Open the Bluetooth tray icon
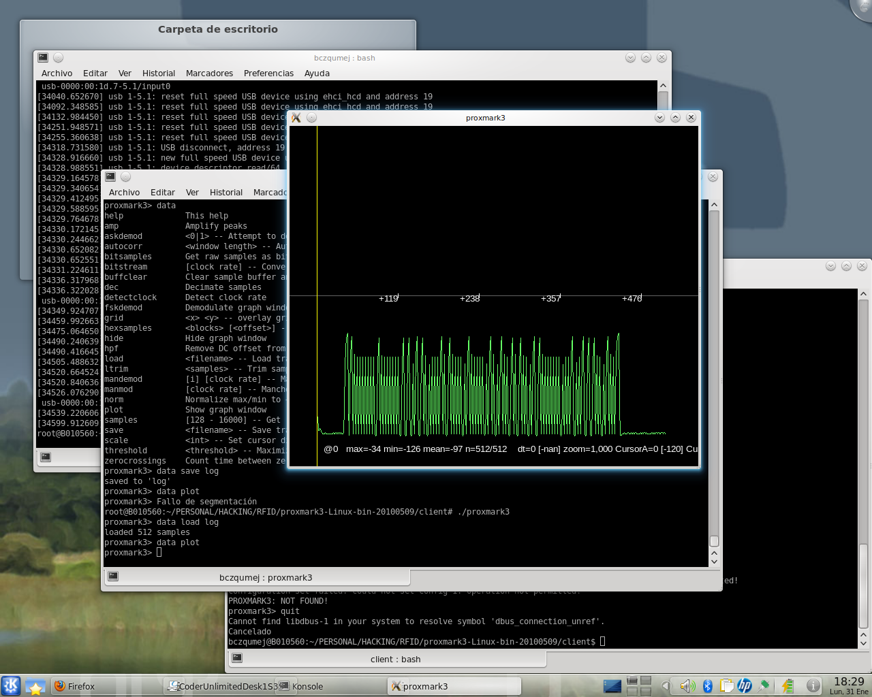The width and height of the screenshot is (872, 697). point(707,685)
